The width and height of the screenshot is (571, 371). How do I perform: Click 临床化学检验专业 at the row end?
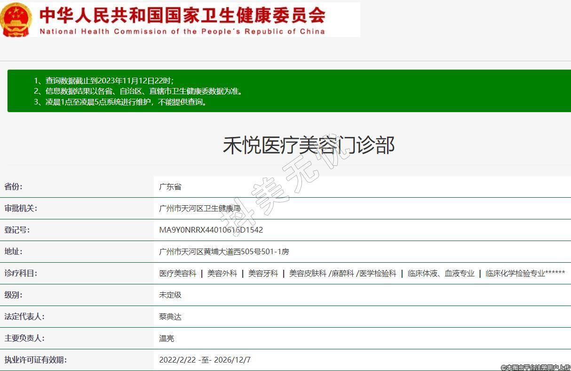pyautogui.click(x=515, y=274)
